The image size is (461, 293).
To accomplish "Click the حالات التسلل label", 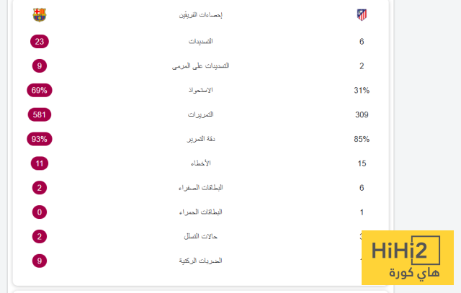I will pyautogui.click(x=200, y=237).
